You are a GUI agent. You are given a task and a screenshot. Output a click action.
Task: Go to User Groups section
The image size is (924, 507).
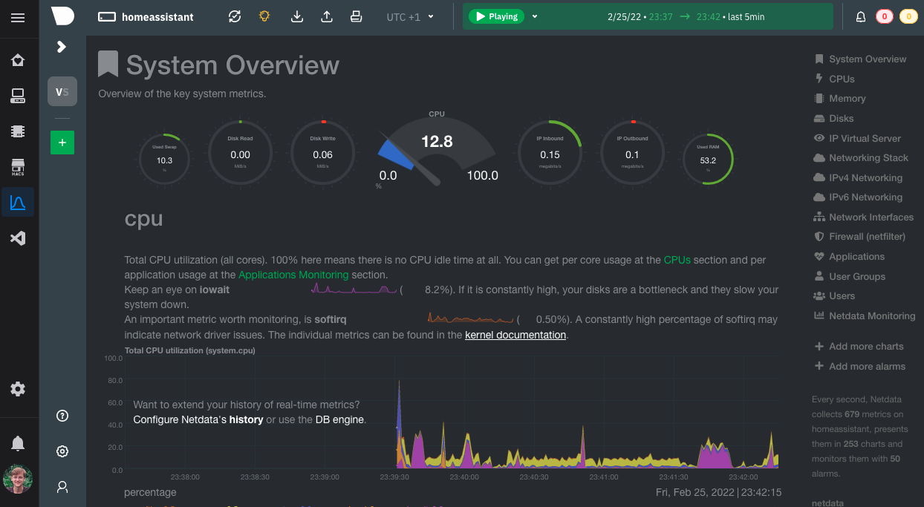(x=850, y=276)
